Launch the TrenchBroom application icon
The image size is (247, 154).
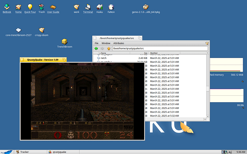click(64, 41)
